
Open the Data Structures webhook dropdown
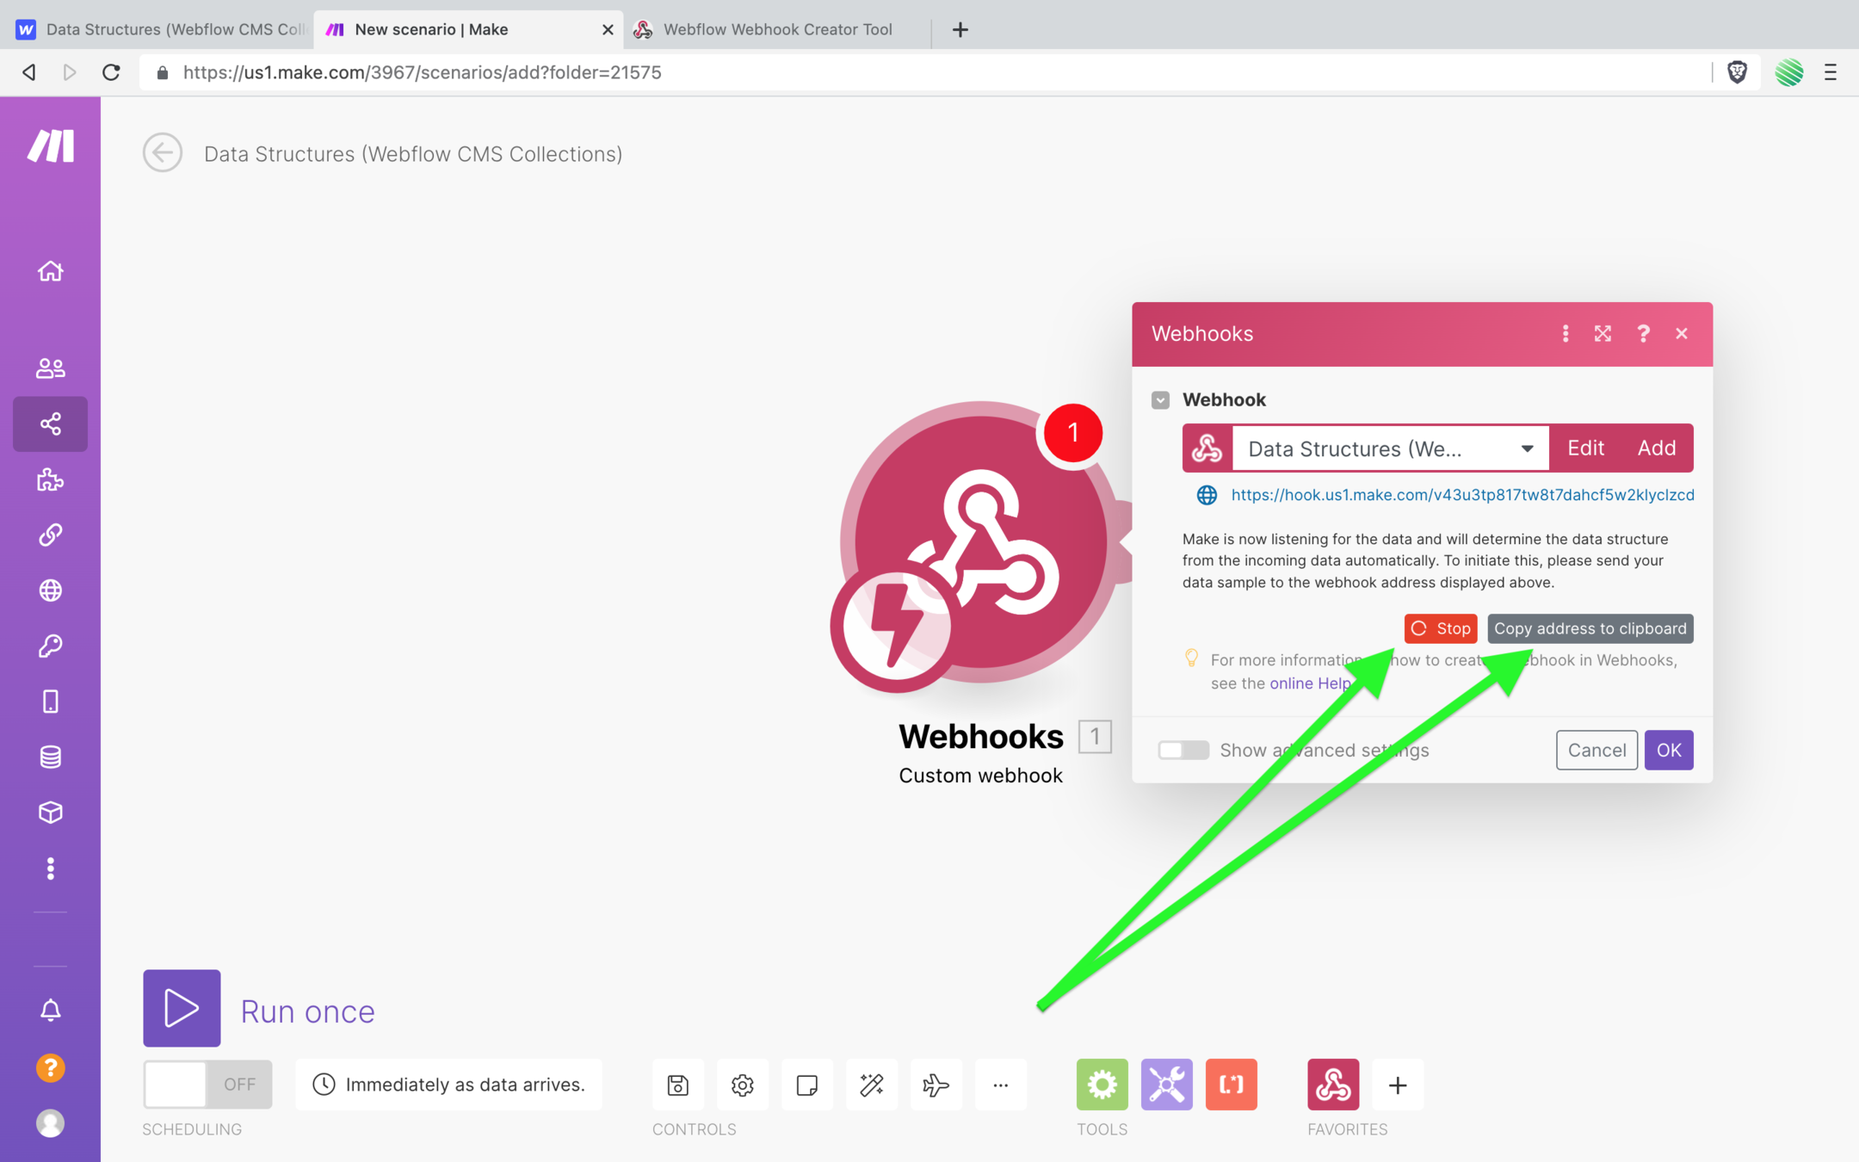(1391, 448)
